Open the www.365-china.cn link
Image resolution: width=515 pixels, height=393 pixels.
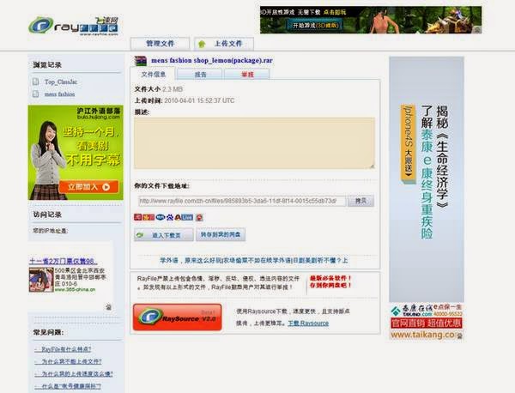pos(75,289)
